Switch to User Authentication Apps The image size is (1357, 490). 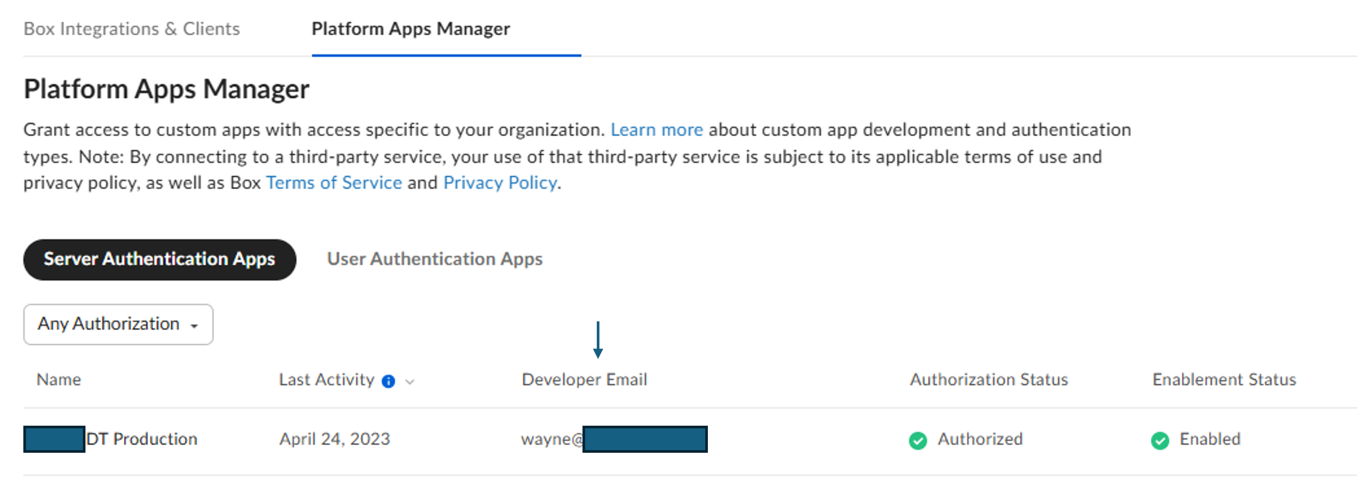tap(435, 259)
